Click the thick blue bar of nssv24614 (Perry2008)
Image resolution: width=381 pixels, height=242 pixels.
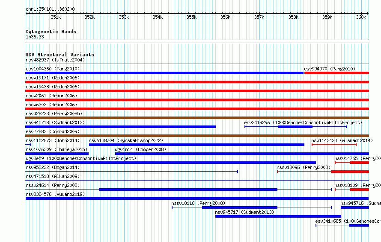(188, 190)
